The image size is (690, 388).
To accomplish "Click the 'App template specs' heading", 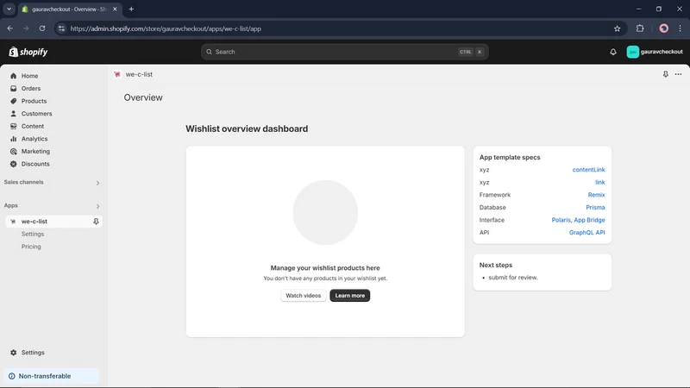I will click(x=510, y=157).
